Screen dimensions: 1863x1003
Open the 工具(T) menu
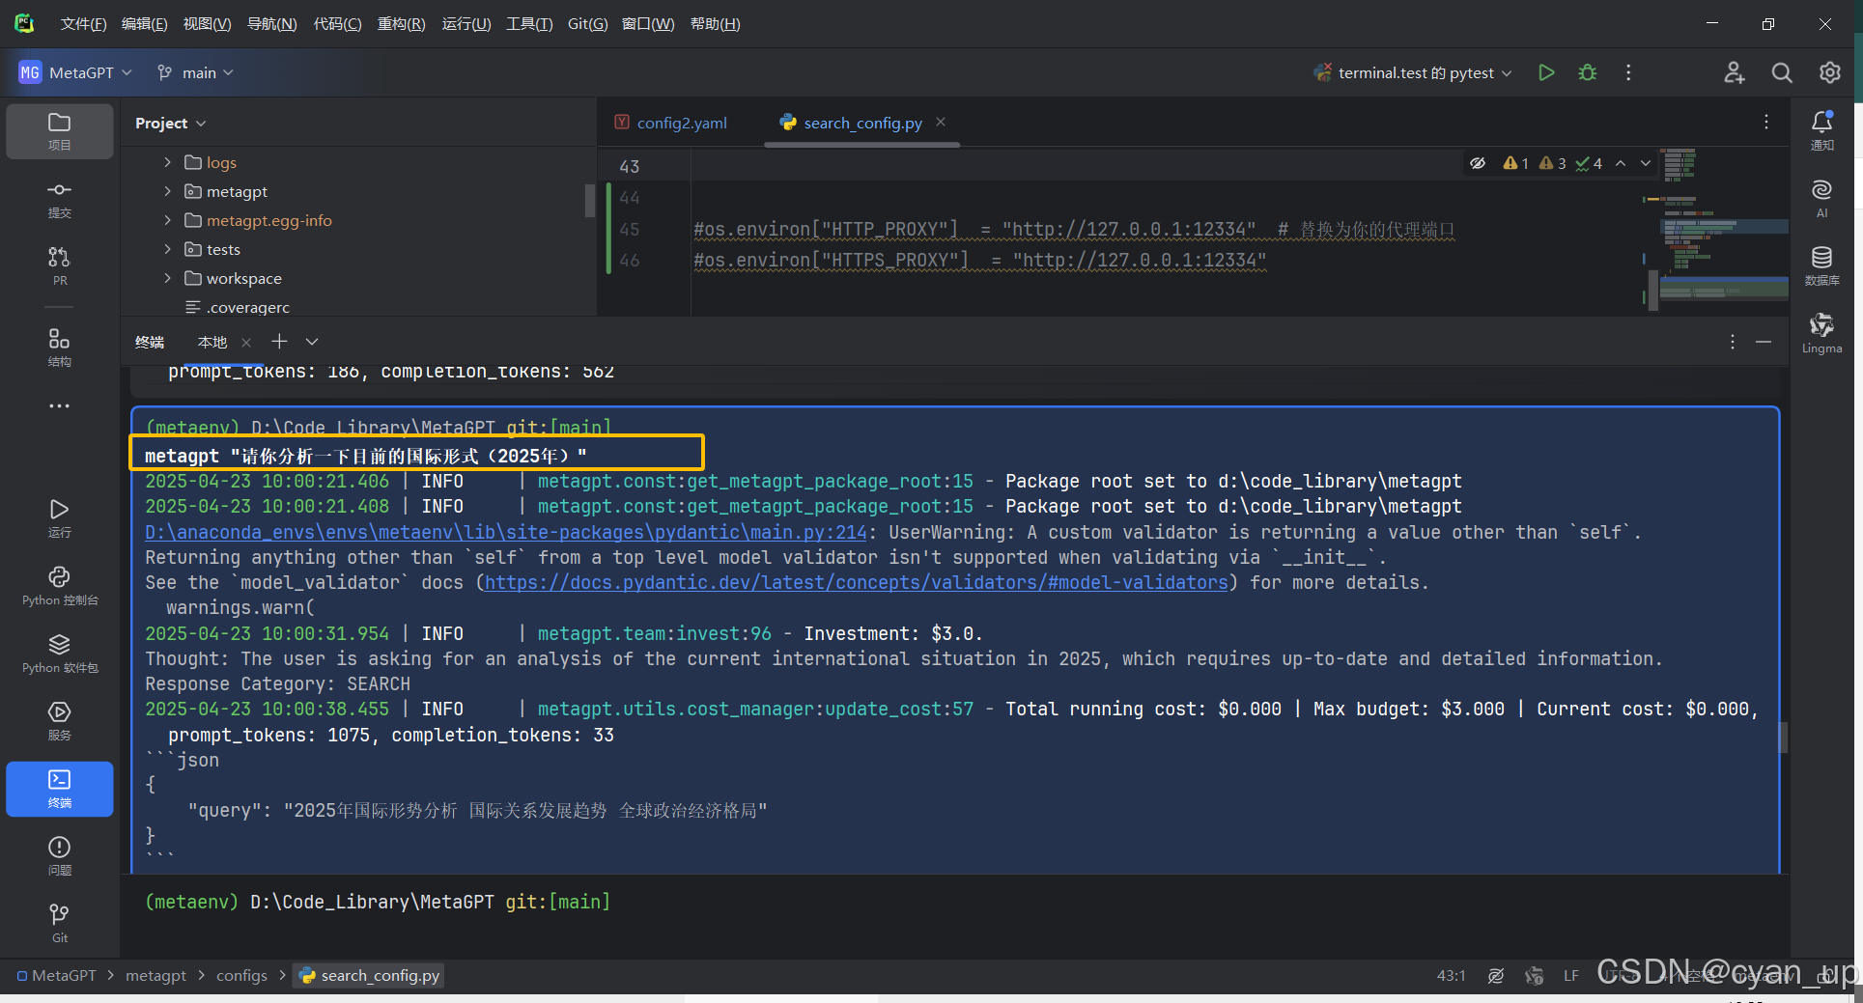click(x=529, y=23)
